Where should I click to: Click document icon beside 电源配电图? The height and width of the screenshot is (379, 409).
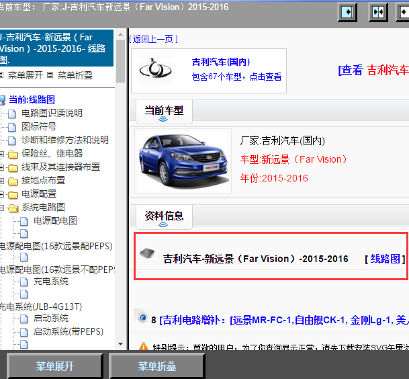pos(24,222)
